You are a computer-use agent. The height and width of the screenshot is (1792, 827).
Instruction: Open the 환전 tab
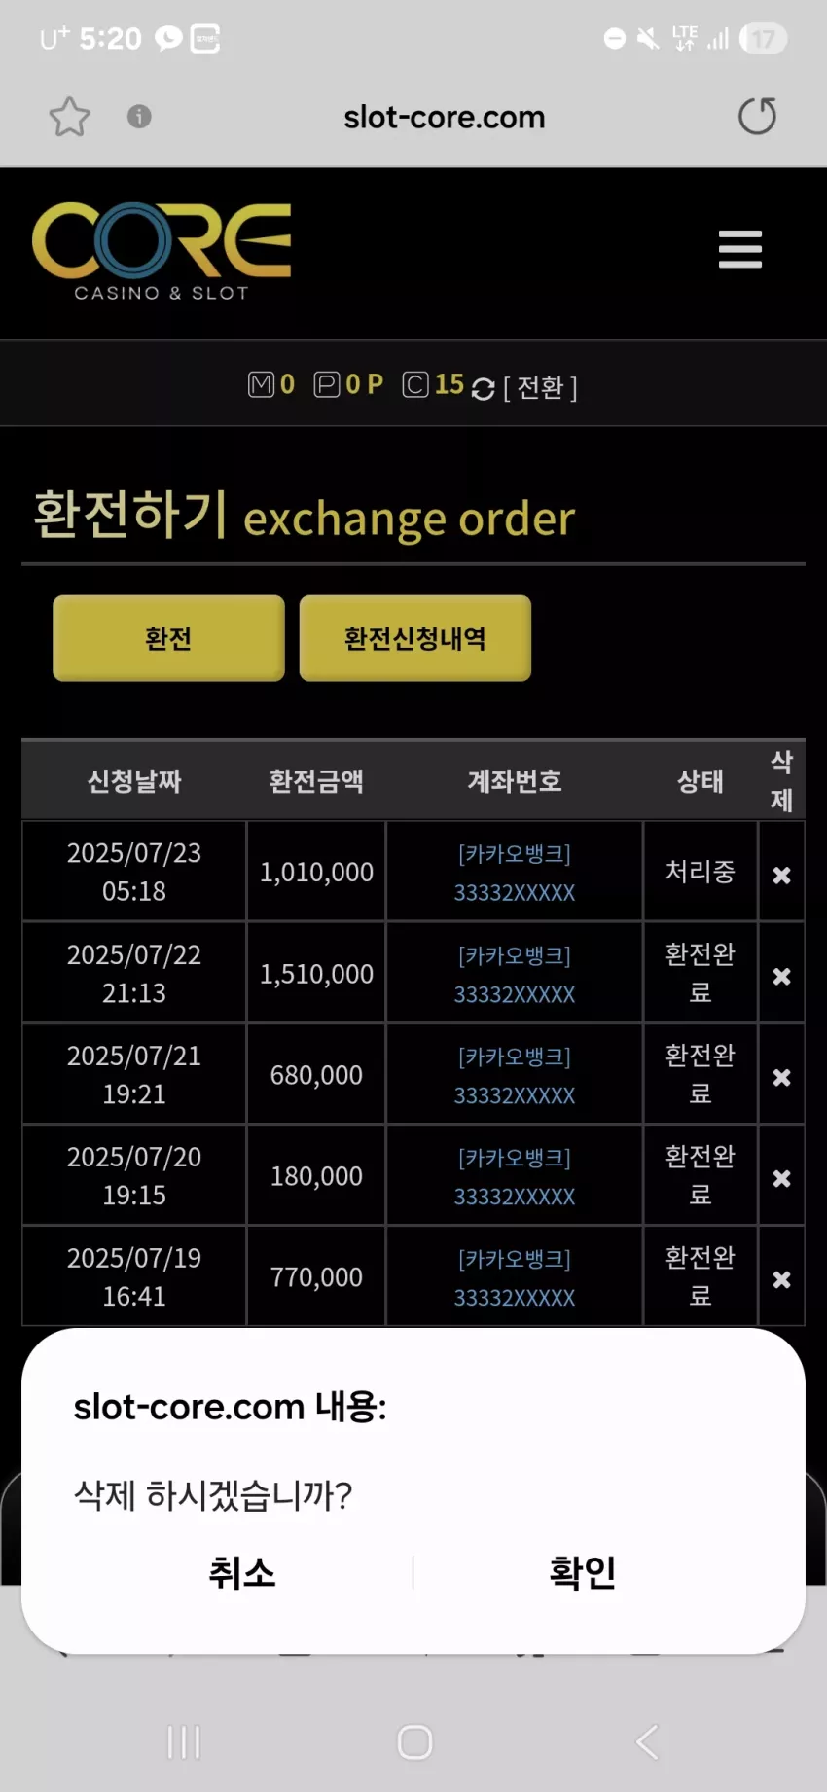[168, 638]
